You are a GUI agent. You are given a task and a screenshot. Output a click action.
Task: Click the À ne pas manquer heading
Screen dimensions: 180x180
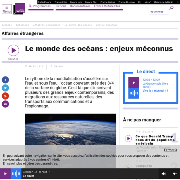[x=142, y=120]
